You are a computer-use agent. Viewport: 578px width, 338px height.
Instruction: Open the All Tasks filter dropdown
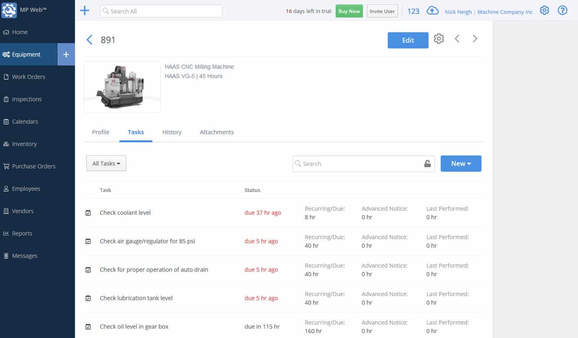[x=106, y=163]
